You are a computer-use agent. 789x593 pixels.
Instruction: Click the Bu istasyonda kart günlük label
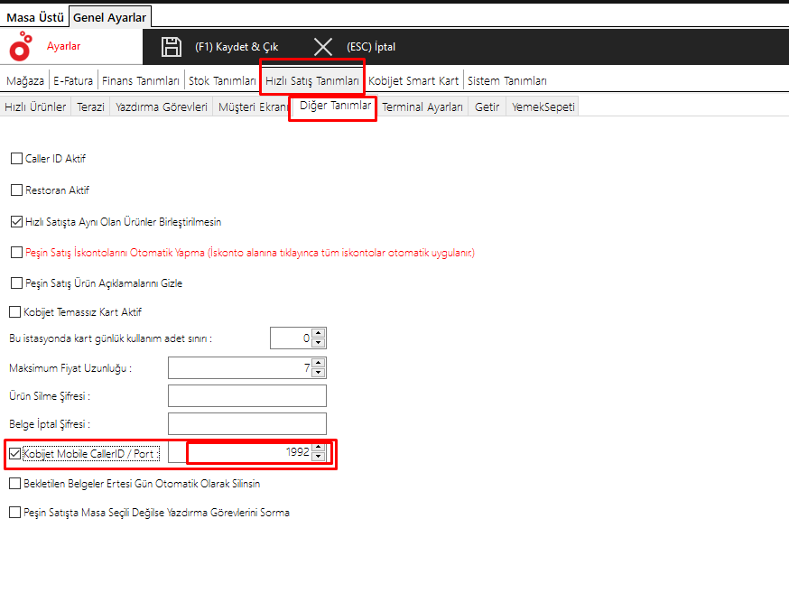[x=110, y=338]
